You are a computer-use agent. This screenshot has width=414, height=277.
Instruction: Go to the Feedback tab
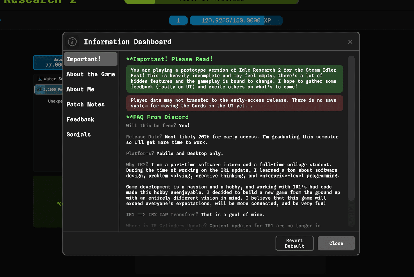click(x=91, y=119)
